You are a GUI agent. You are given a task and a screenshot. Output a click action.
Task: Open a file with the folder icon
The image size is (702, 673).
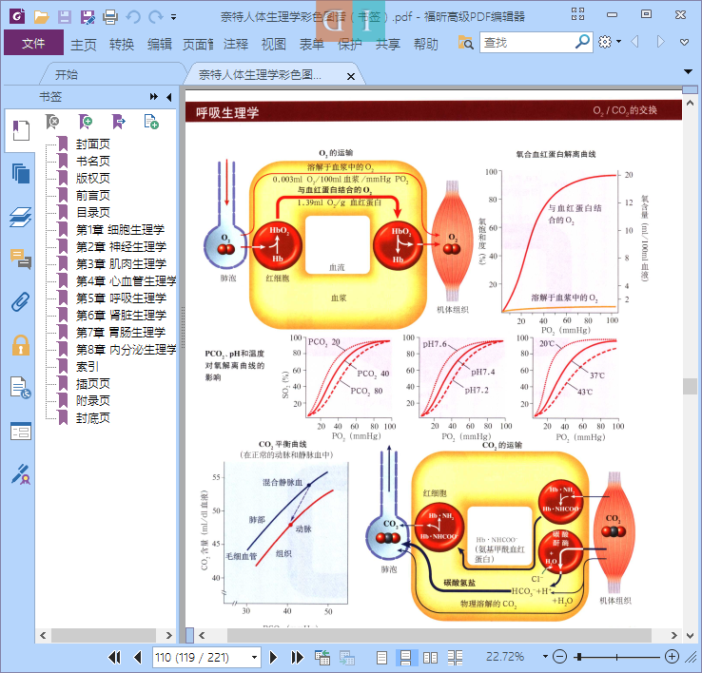[x=41, y=17]
